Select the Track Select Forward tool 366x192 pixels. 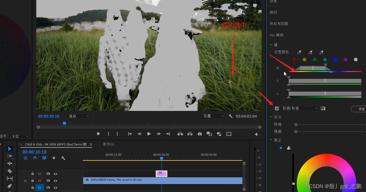point(10,156)
